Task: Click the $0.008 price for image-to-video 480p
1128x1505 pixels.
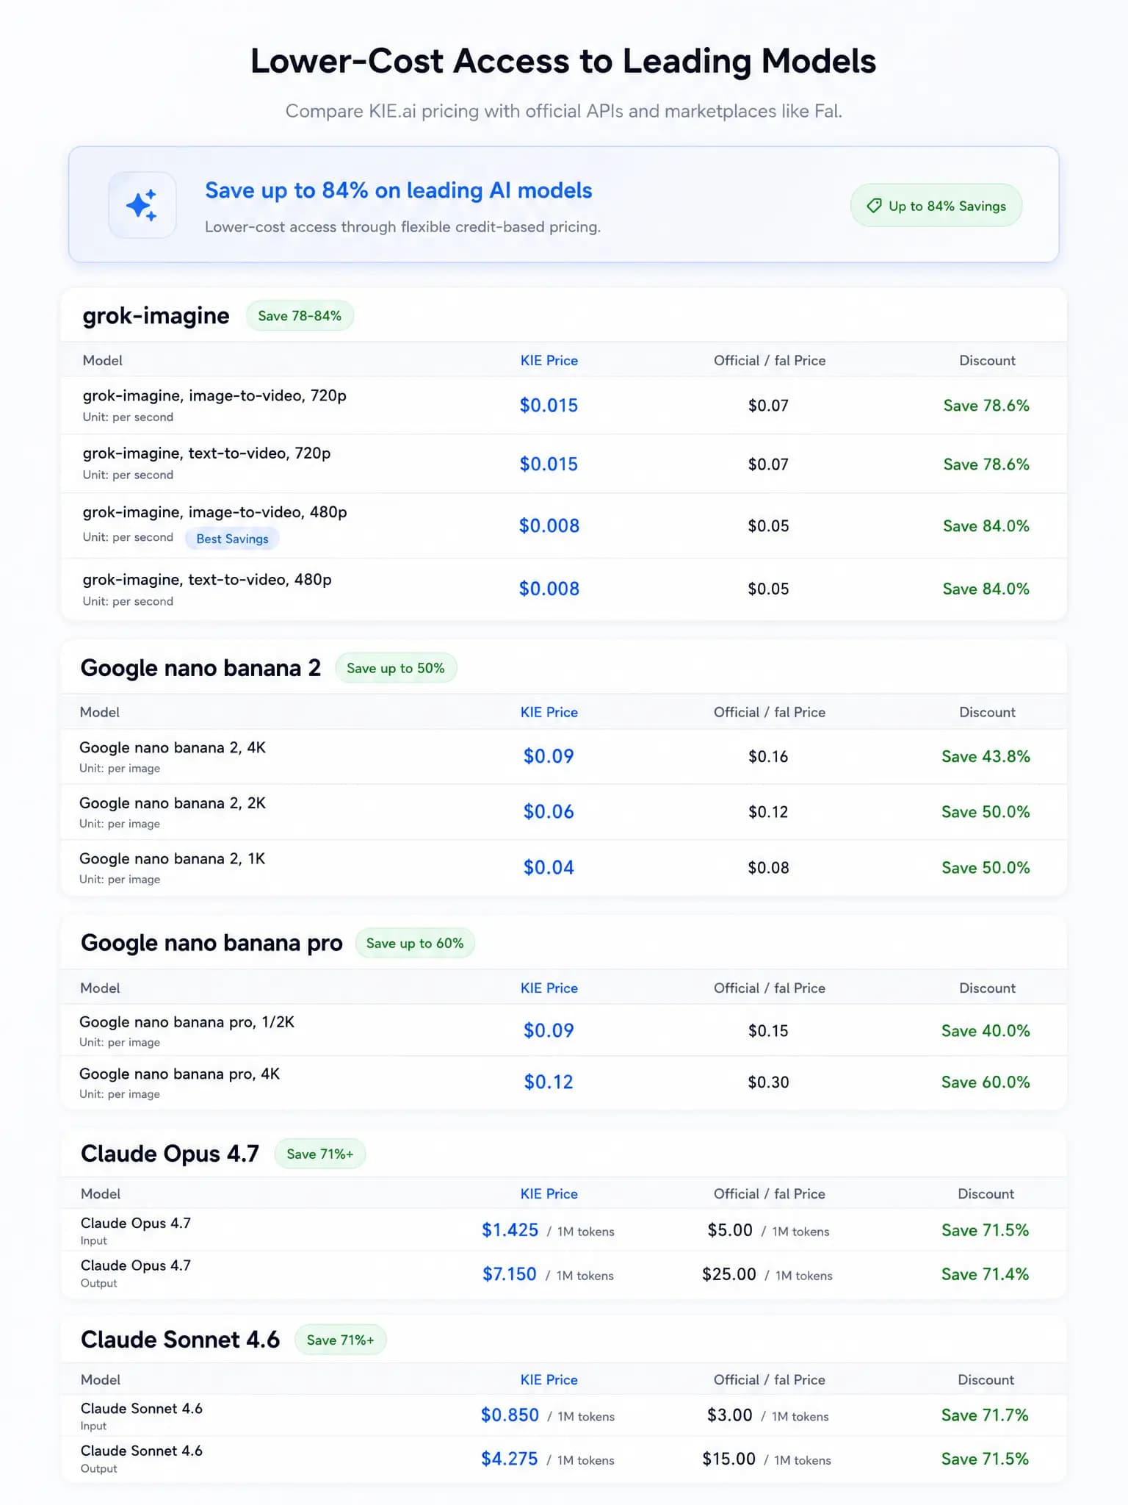Action: click(549, 526)
